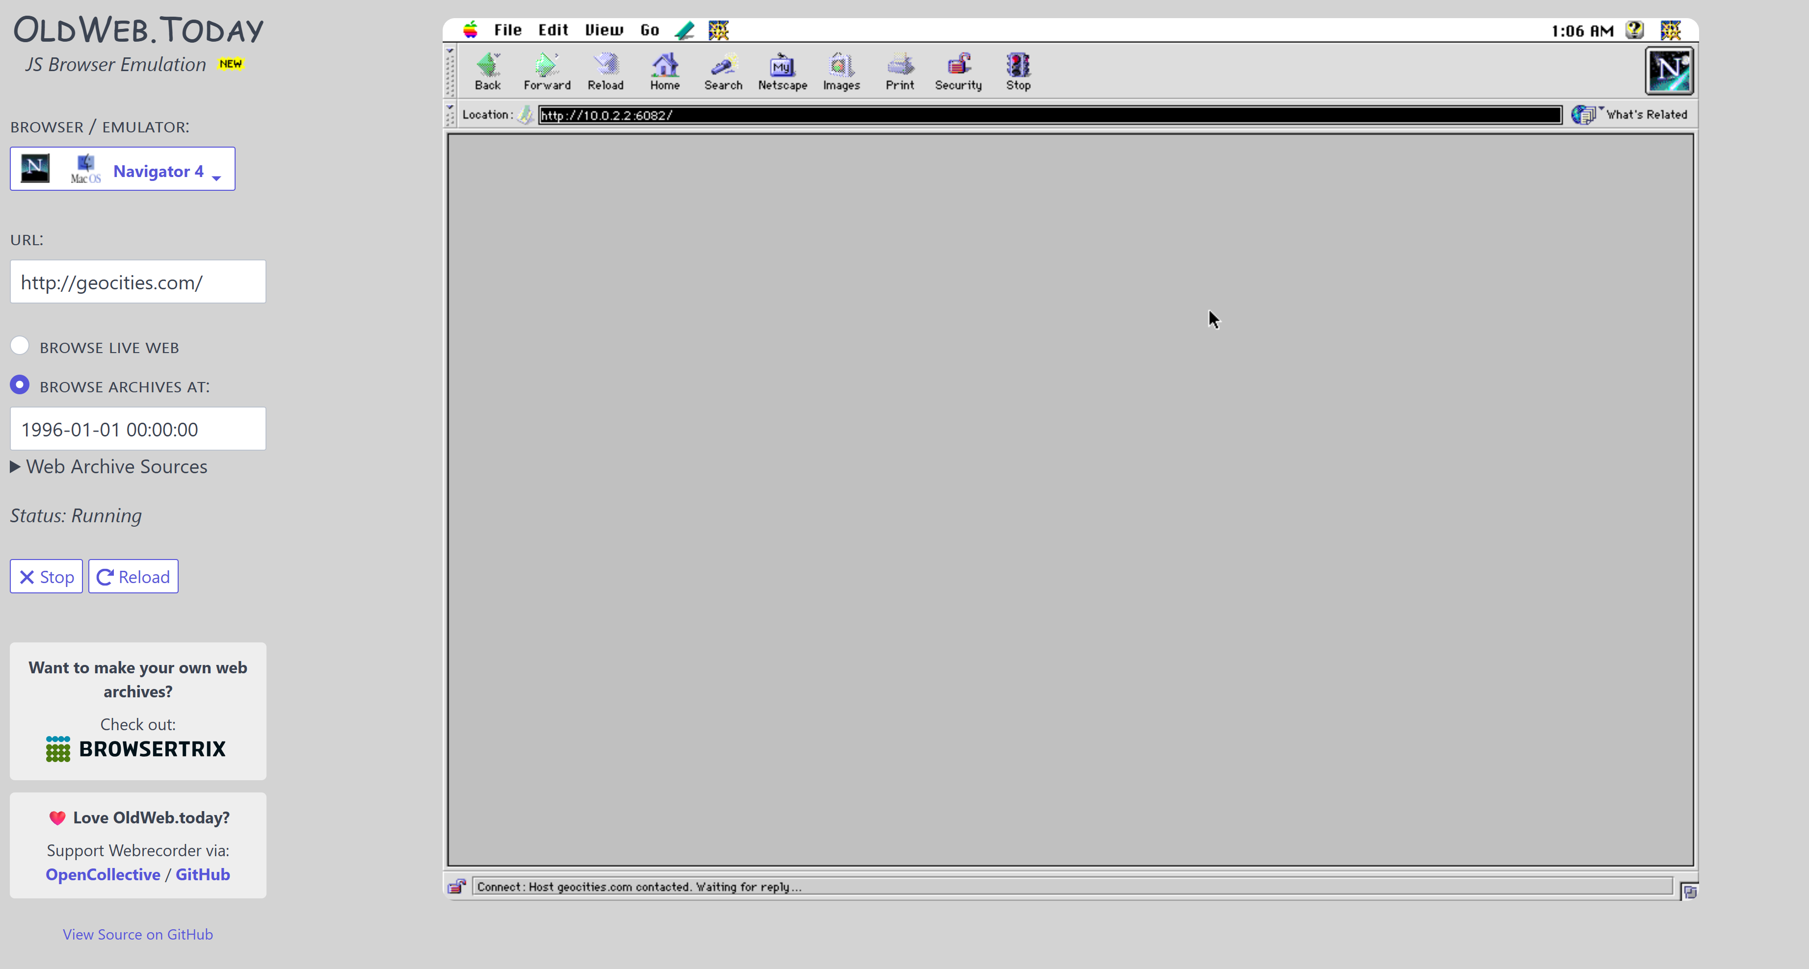Collapse the navigation toolbar handle
The width and height of the screenshot is (1809, 969).
[450, 71]
